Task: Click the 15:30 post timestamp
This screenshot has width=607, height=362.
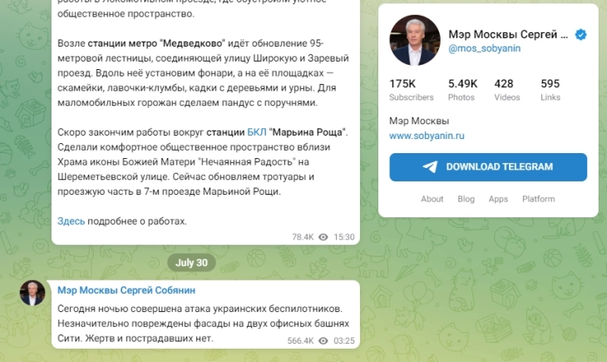Action: click(x=344, y=237)
